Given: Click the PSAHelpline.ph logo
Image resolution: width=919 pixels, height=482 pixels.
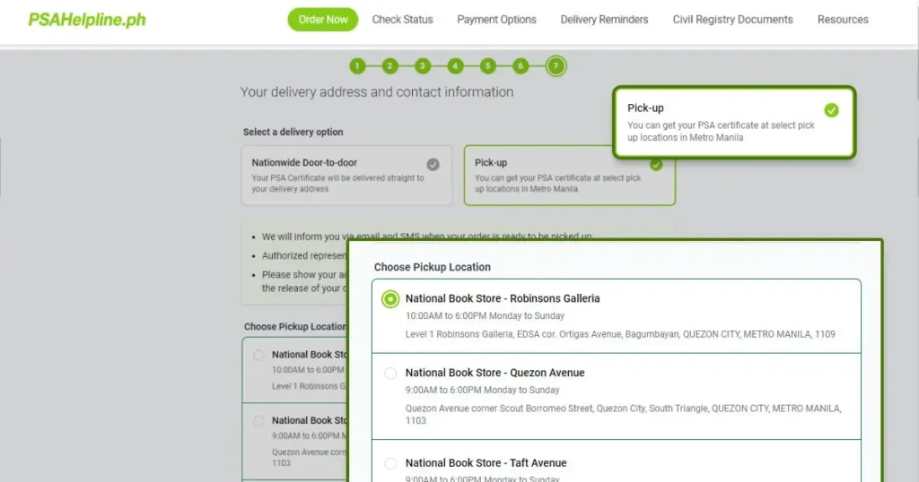Looking at the screenshot, I should click(x=87, y=20).
